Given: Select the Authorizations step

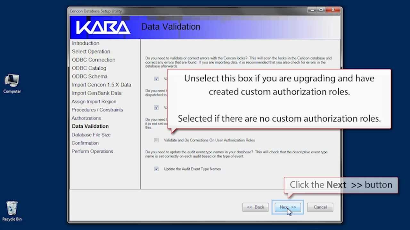Looking at the screenshot, I should [x=86, y=118].
